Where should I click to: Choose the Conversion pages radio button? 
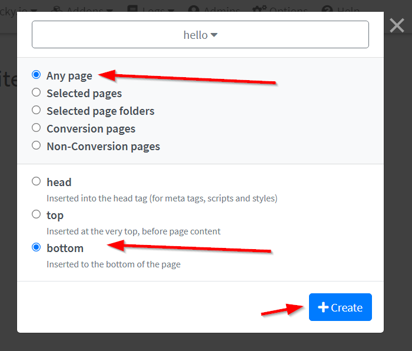coord(36,128)
